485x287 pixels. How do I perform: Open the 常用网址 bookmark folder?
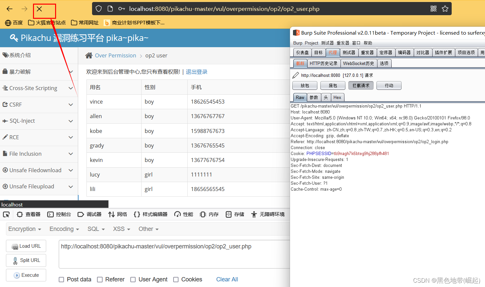[85, 23]
